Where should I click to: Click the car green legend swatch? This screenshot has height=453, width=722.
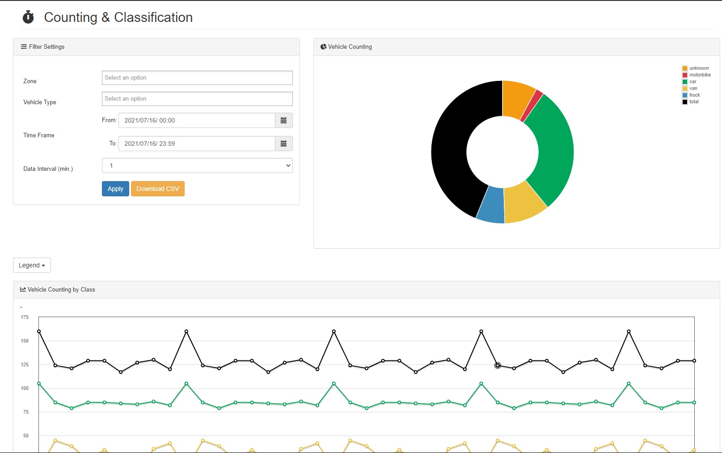(x=684, y=82)
